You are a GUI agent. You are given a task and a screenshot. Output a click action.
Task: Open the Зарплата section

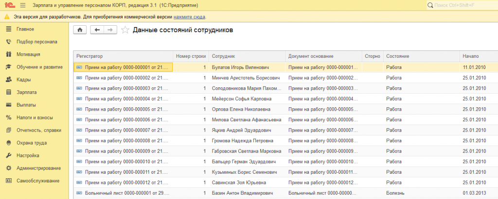pos(26,92)
